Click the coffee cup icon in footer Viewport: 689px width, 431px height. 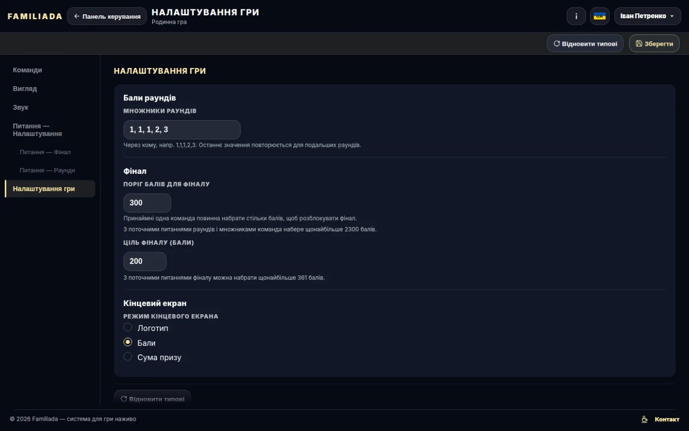point(644,419)
